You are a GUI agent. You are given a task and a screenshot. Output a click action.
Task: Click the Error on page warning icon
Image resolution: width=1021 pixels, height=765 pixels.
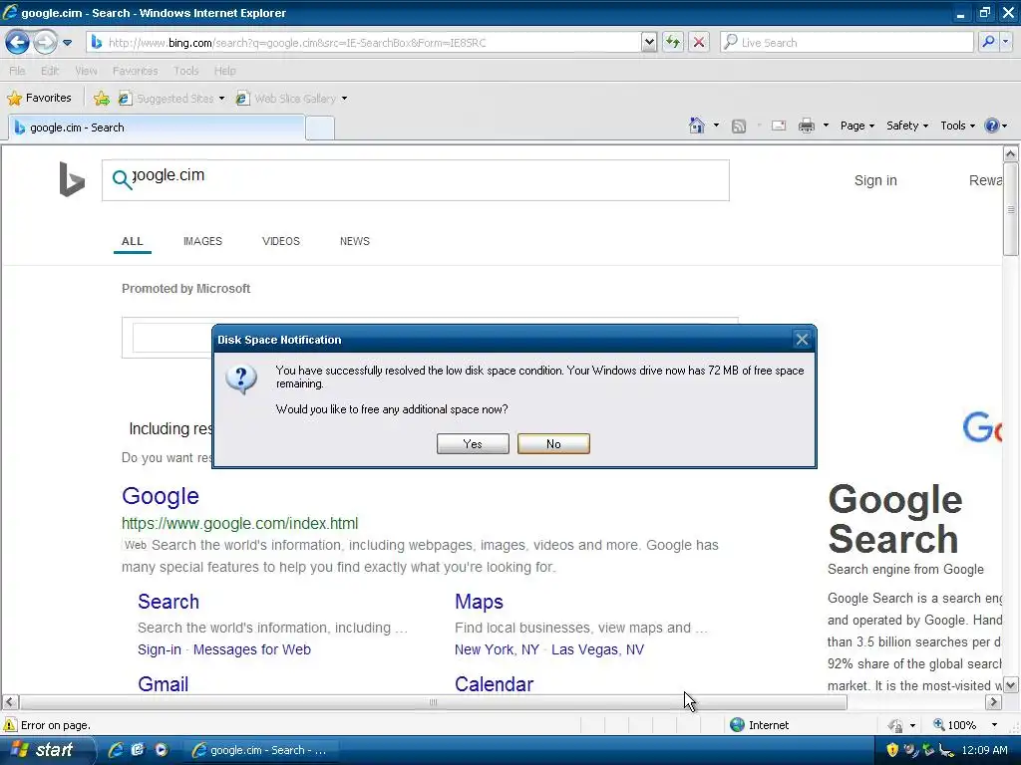(x=10, y=725)
